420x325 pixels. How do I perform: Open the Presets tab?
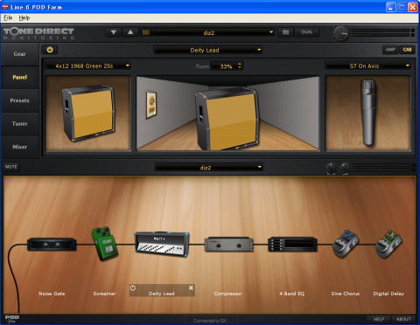[19, 100]
